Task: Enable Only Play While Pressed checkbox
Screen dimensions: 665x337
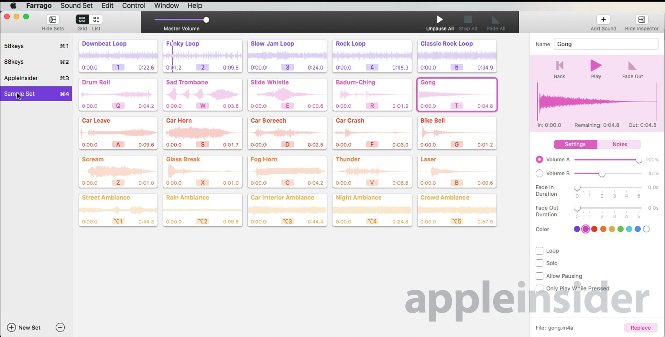Action: (539, 288)
